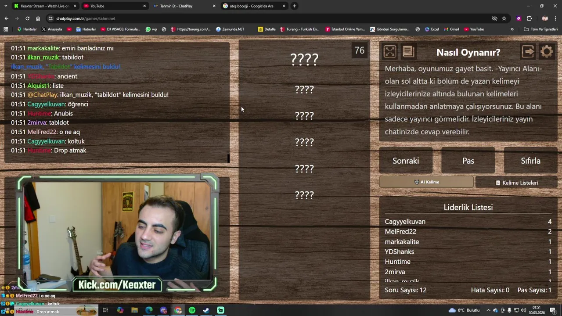Open the apps grid in bookmarks bar

(6, 29)
